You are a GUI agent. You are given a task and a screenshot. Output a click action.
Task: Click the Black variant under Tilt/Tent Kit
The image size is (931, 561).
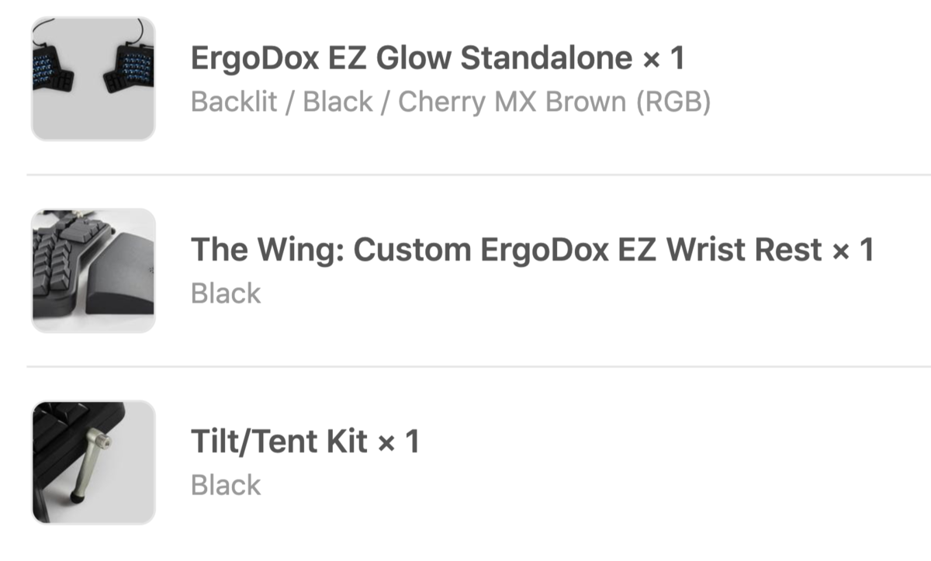point(226,485)
